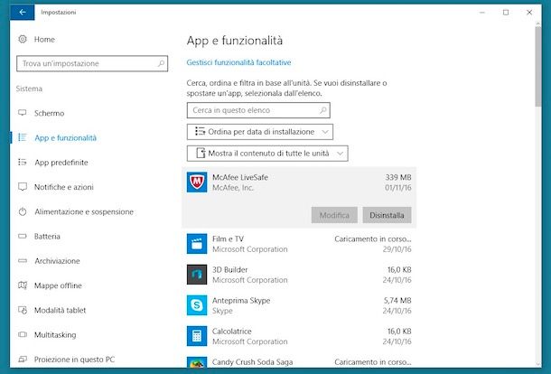
Task: Click the Multitasking icon
Action: (23, 334)
